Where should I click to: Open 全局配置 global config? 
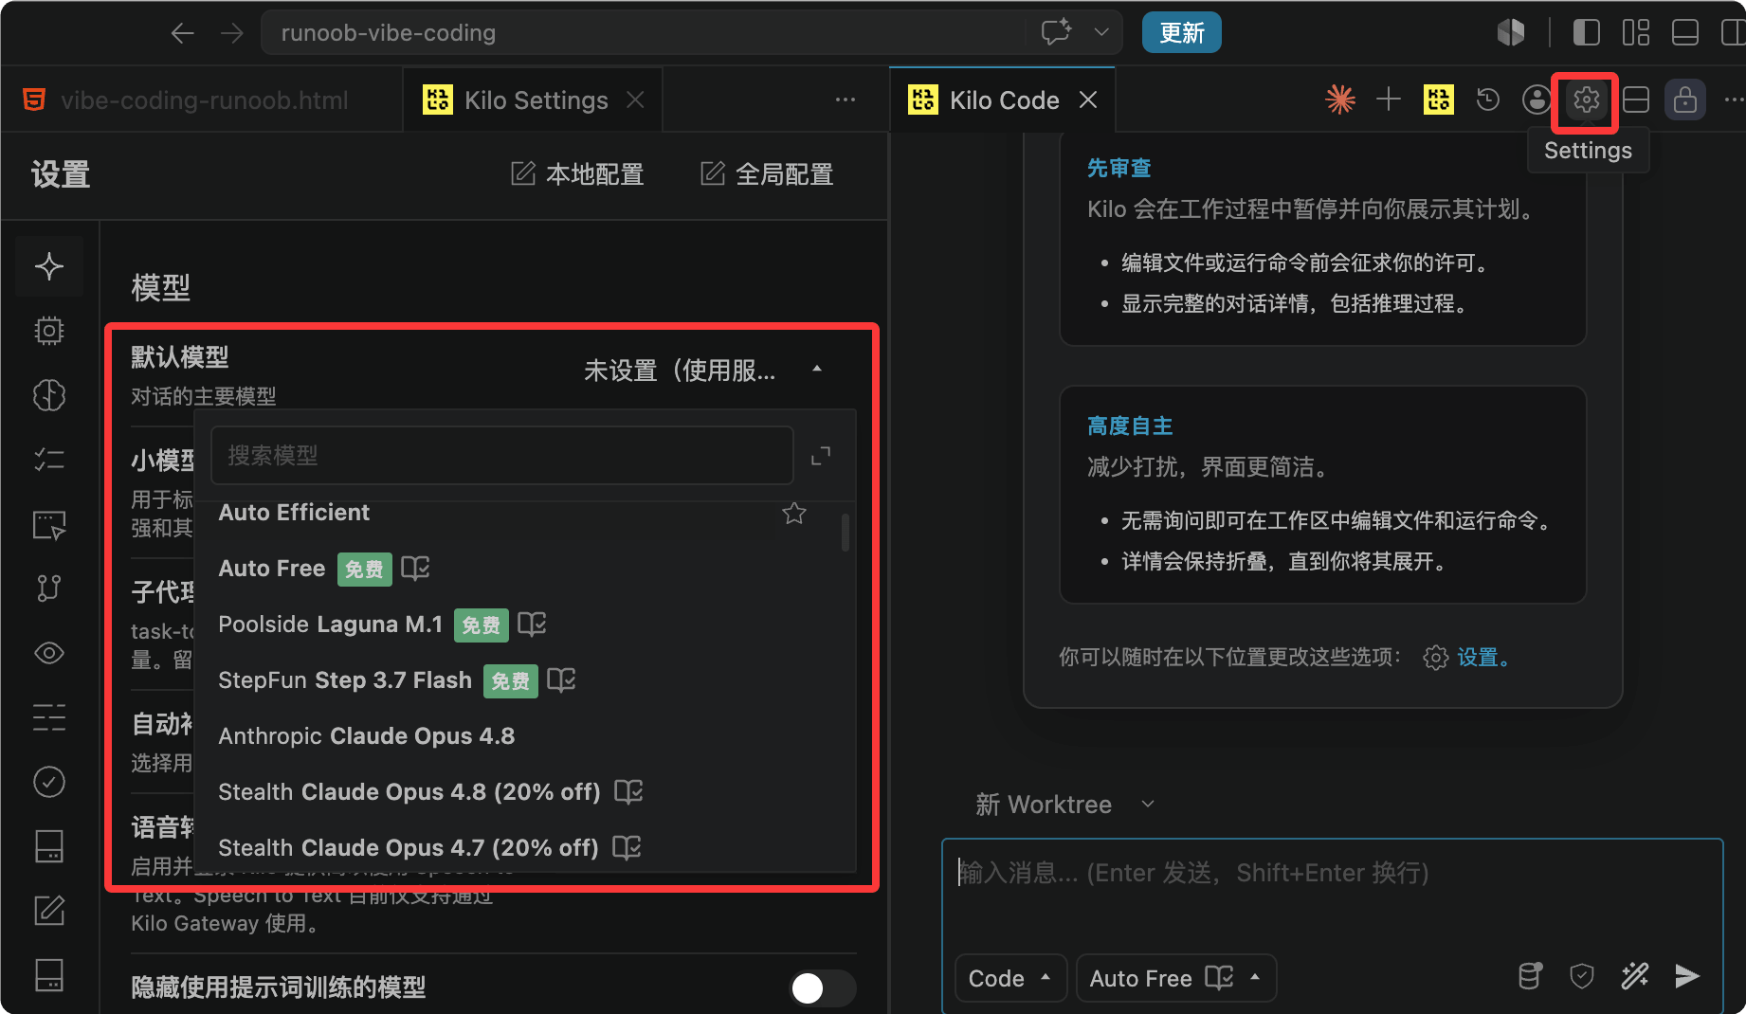click(x=767, y=174)
